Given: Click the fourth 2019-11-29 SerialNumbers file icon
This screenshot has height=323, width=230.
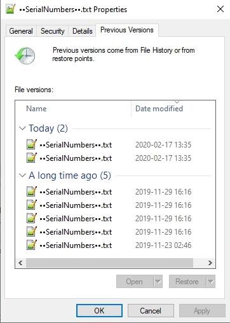Looking at the screenshot, I should coord(32,232).
